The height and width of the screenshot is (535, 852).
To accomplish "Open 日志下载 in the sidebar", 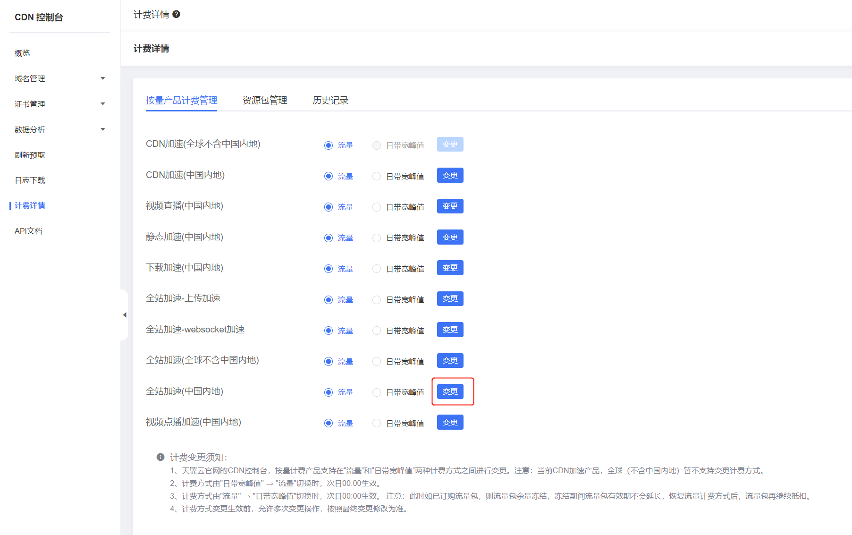I will point(30,180).
